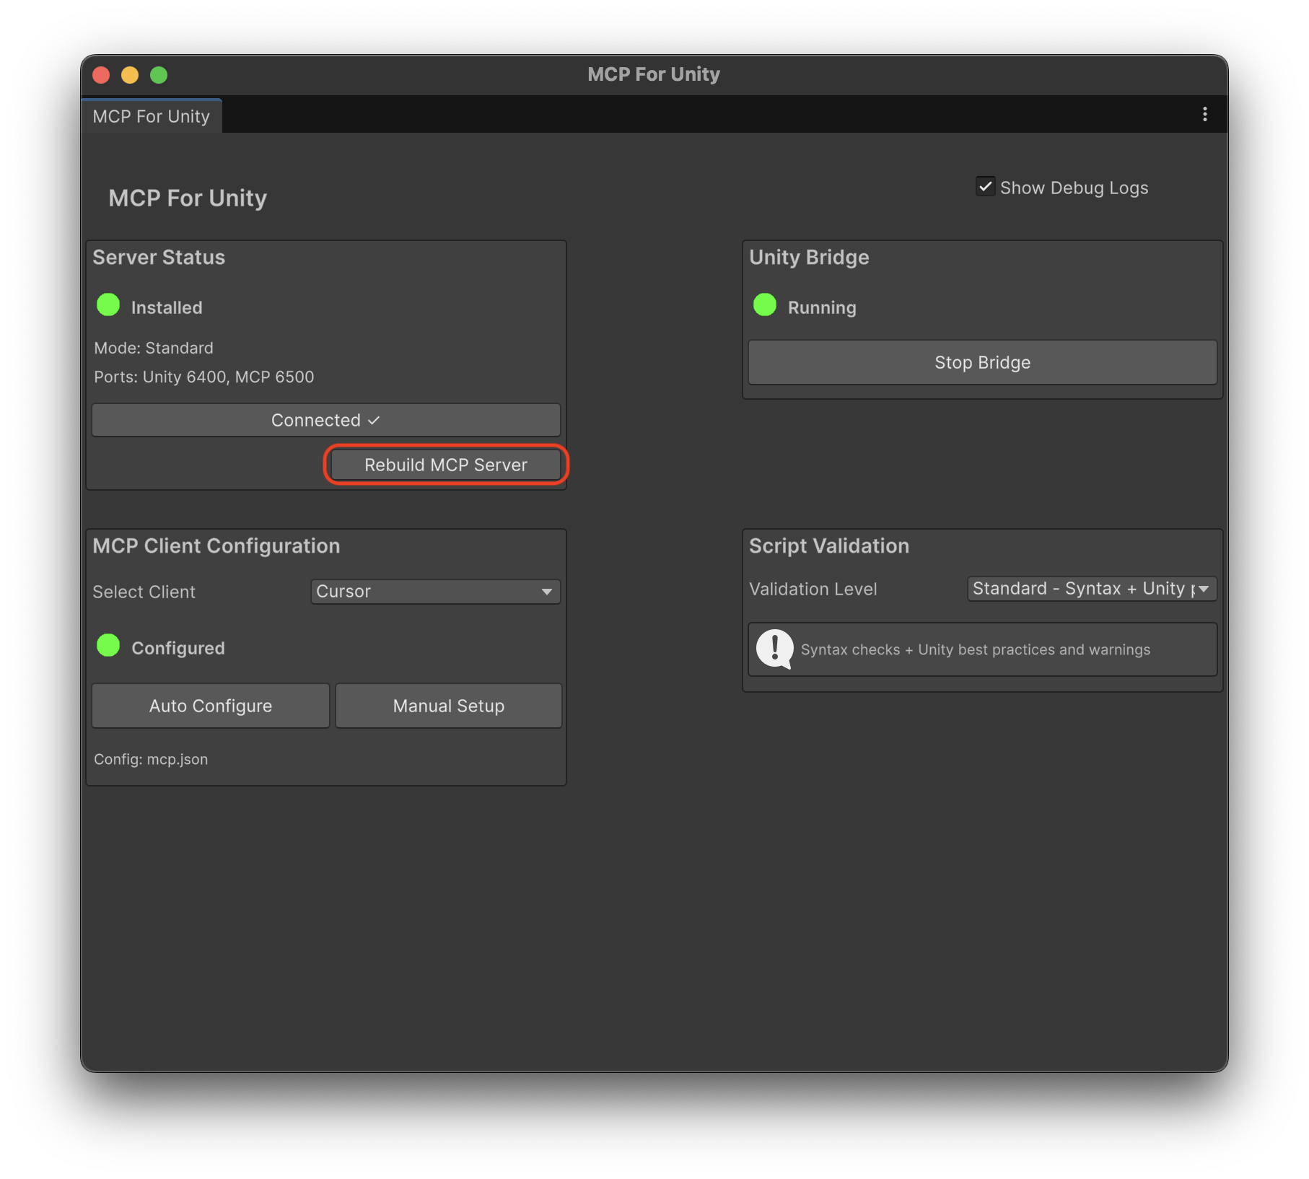The image size is (1309, 1179).
Task: Click the Rebuild MCP Server button
Action: pos(445,465)
